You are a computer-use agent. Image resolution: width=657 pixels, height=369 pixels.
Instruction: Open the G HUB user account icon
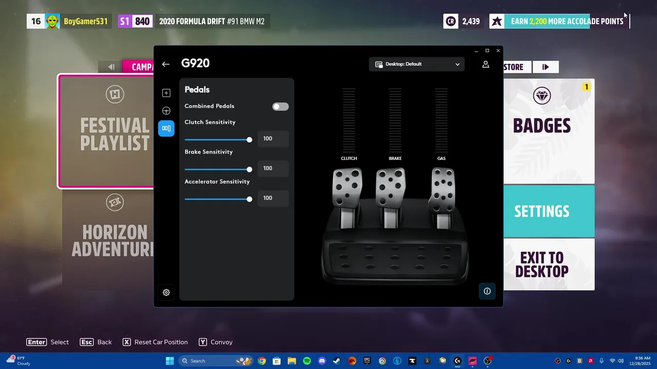(486, 64)
